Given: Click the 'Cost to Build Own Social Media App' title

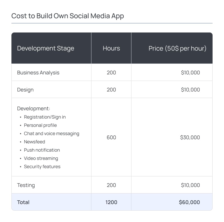Looking at the screenshot, I should pos(67,16).
